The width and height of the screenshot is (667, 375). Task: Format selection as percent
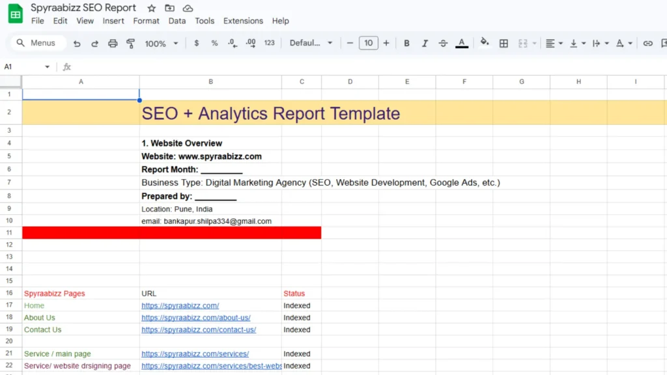[x=214, y=42]
